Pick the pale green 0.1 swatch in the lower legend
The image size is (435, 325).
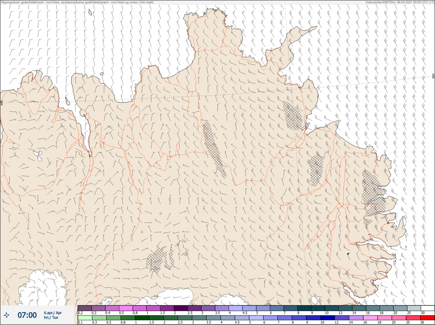85,318
